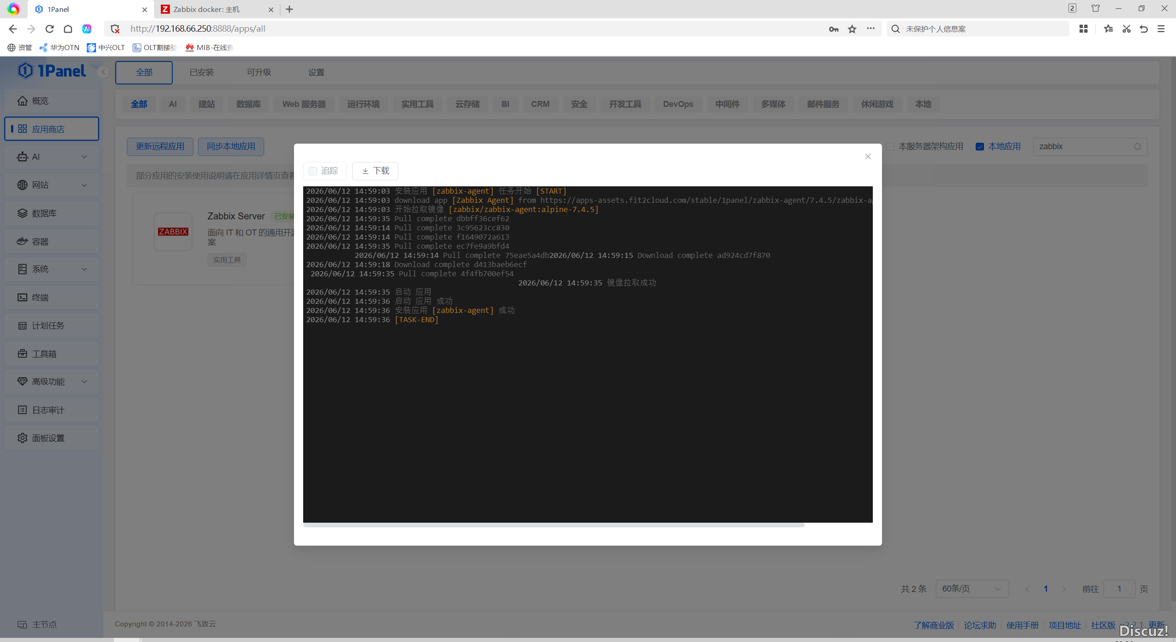Expand the 高级功能 sidebar submenu arrow
The image size is (1176, 642).
pyautogui.click(x=85, y=381)
